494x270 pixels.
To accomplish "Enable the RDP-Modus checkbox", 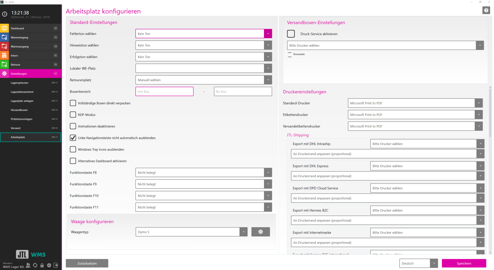I will [73, 115].
